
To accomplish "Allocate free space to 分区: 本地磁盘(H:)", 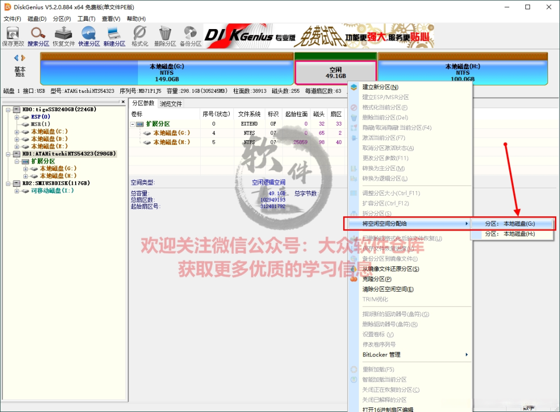I will (x=512, y=234).
